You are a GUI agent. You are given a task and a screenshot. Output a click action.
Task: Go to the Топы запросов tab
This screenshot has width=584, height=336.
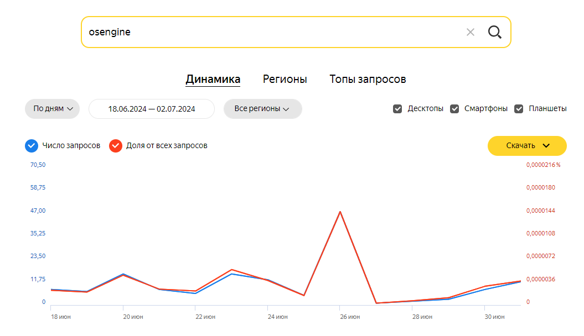tap(368, 79)
